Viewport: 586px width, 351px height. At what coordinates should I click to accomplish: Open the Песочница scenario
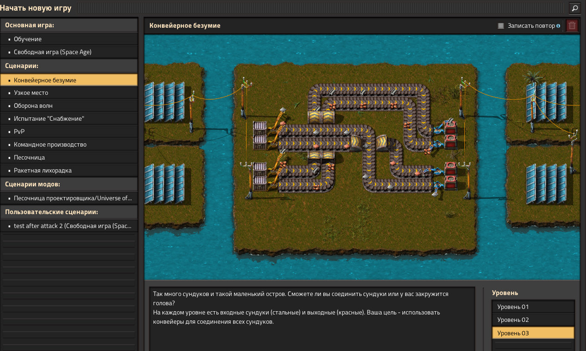tap(69, 158)
